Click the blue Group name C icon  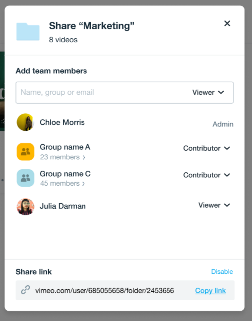25,178
